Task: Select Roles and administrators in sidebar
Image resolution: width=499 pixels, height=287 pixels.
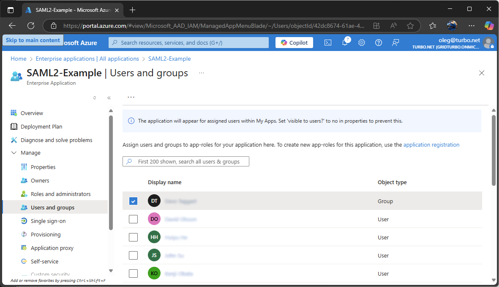Action: click(61, 193)
